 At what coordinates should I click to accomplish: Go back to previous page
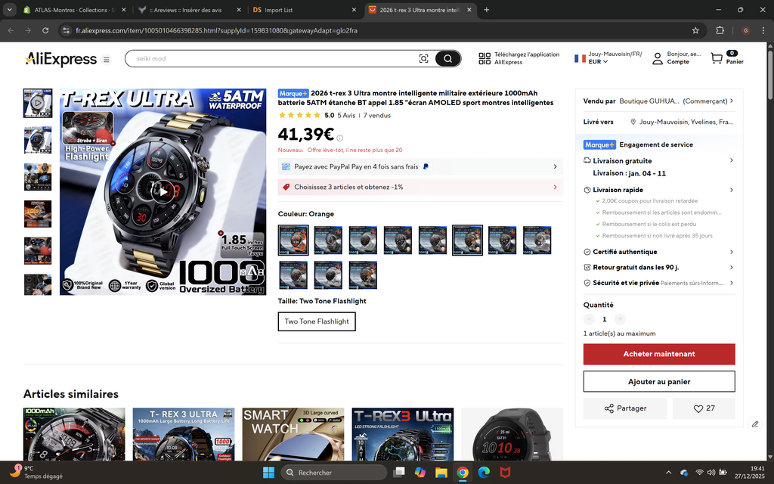[x=11, y=30]
